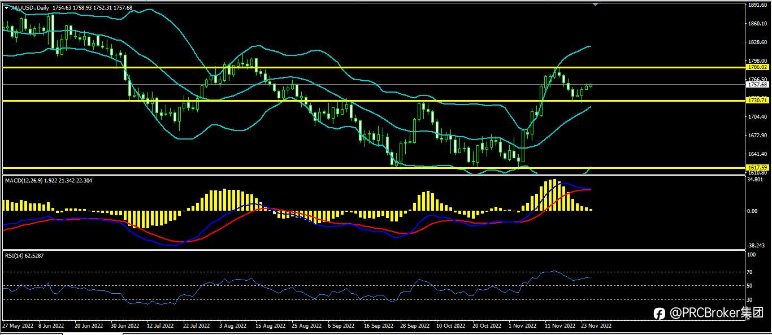Click the XAUUSD.,Daily chart title text
Image resolution: width=772 pixels, height=335 pixels.
(x=30, y=7)
